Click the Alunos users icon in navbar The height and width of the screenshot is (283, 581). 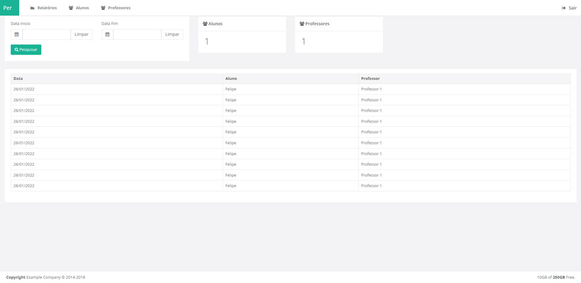tap(71, 8)
